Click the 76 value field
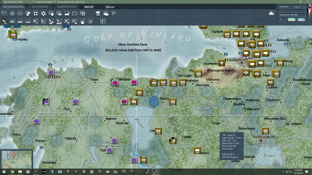312x175 pixels. [x=281, y=19]
